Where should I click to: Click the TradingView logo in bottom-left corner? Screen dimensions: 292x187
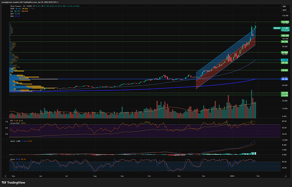tap(16, 181)
